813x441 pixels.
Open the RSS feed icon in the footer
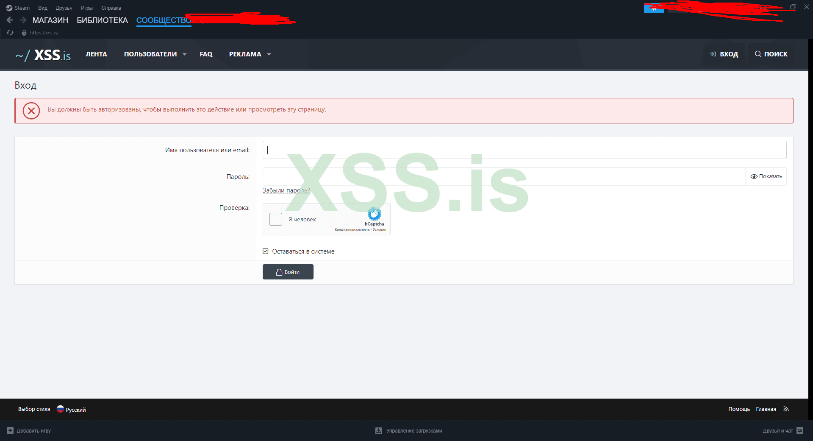[786, 409]
